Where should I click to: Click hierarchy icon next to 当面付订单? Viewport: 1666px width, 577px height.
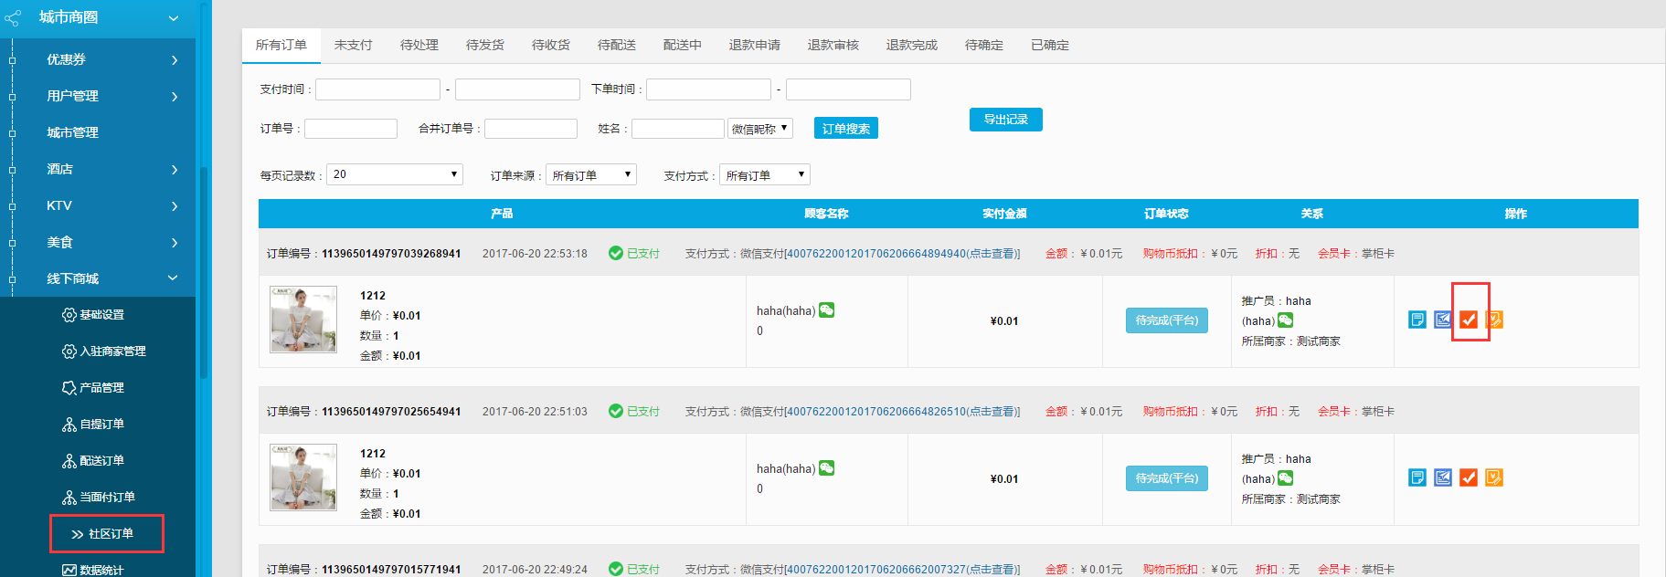[x=69, y=498]
